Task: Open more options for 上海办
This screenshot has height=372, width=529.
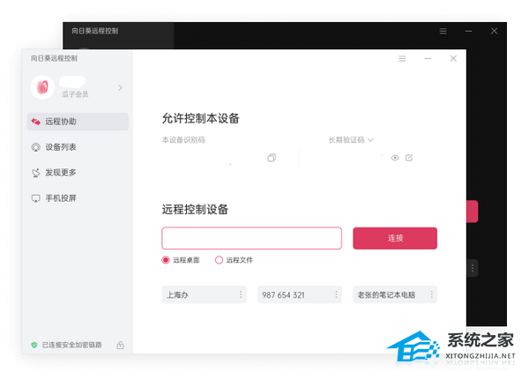Action: pyautogui.click(x=241, y=294)
